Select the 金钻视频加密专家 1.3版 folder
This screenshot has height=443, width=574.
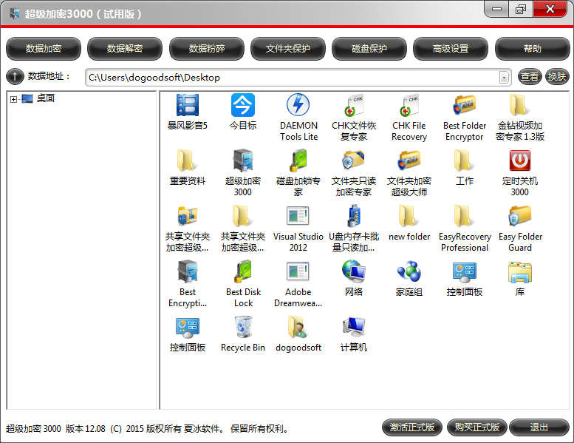pos(520,106)
